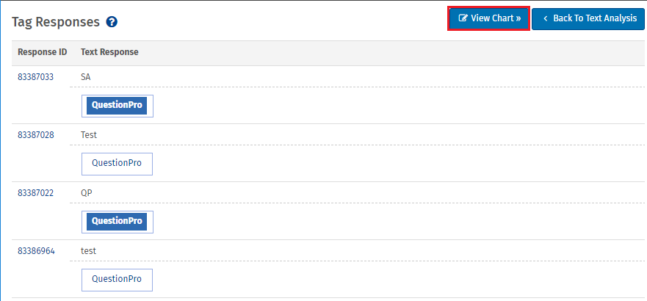Viewport: 647px width, 301px height.
Task: Open response ID 83386964
Action: click(x=36, y=251)
